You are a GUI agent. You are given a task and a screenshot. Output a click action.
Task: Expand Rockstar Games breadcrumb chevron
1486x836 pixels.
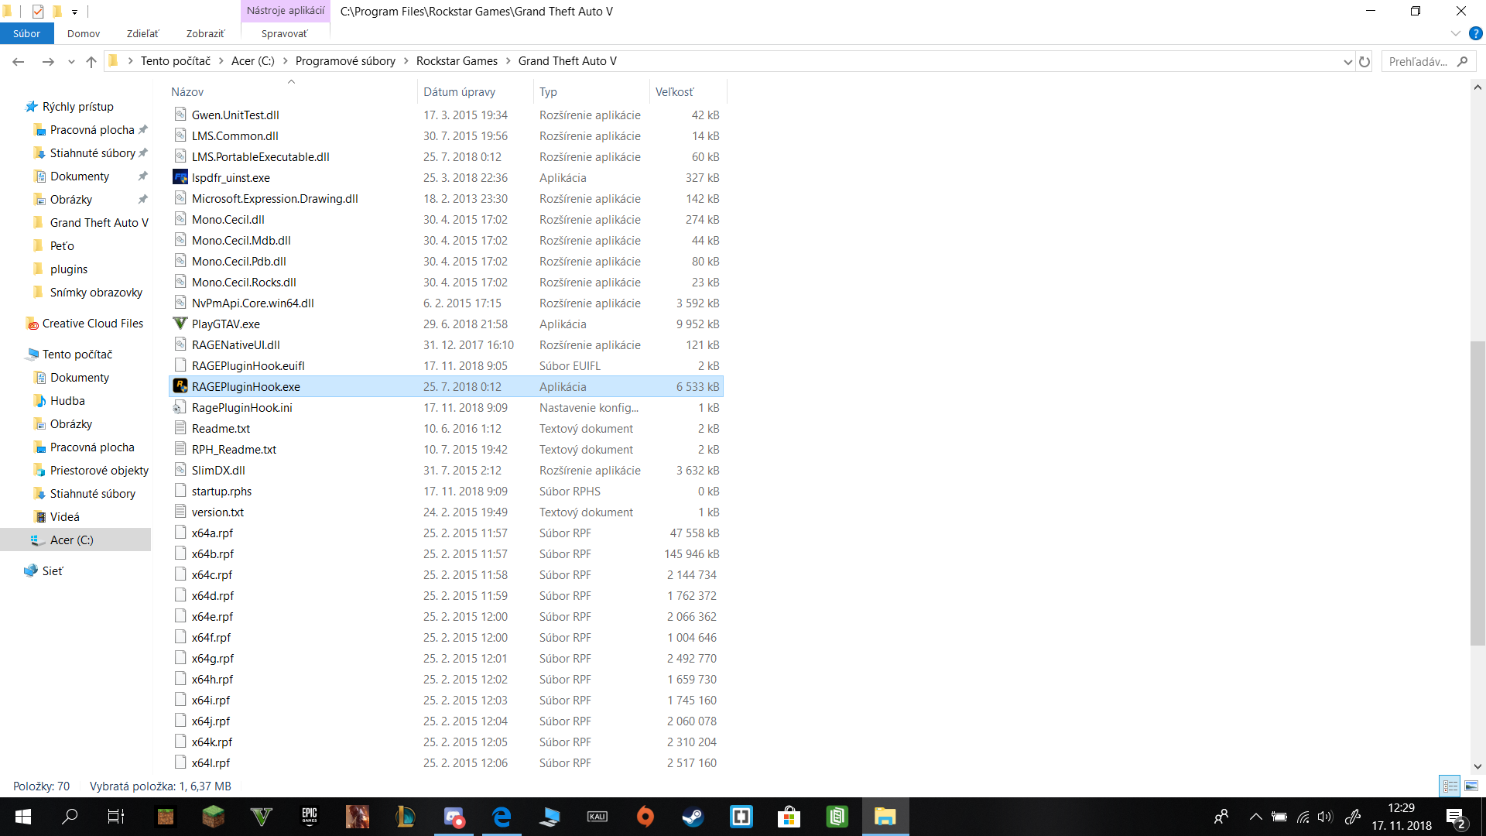pos(508,61)
